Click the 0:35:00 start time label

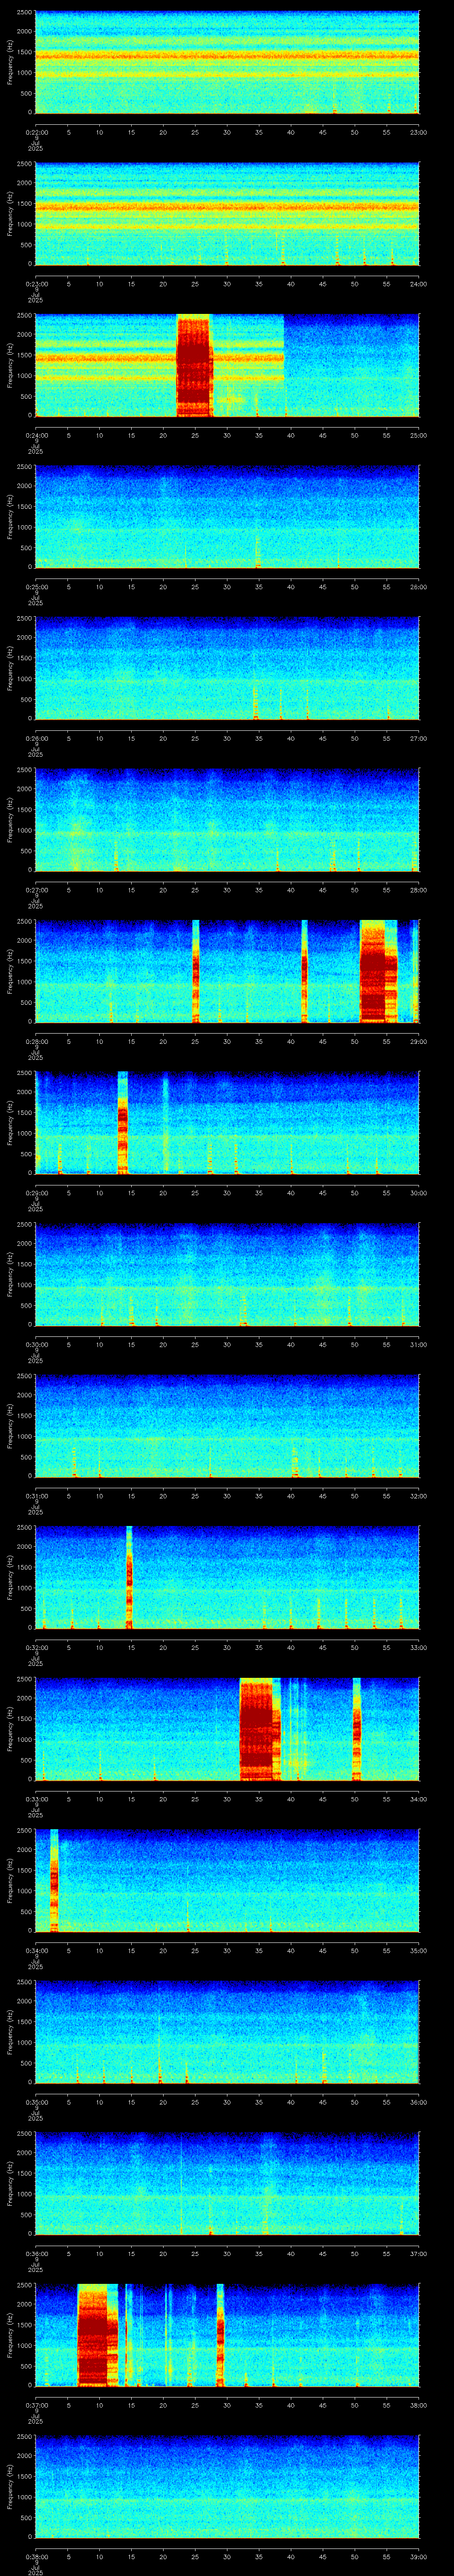[x=36, y=2102]
